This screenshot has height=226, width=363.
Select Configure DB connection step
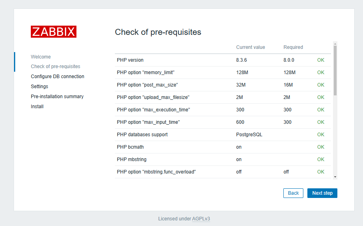pyautogui.click(x=57, y=77)
